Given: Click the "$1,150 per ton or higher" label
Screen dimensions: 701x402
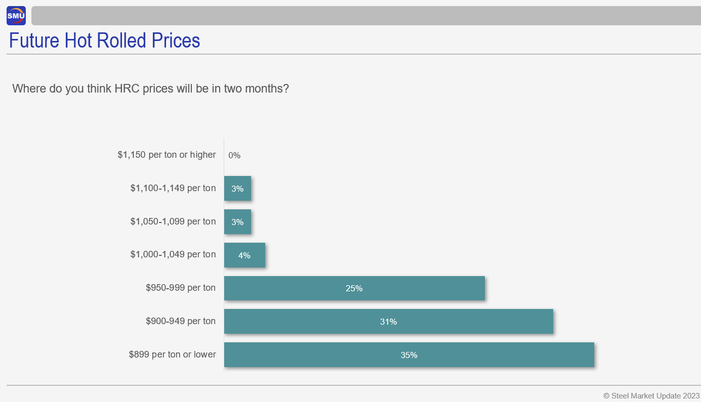Looking at the screenshot, I should pos(167,155).
